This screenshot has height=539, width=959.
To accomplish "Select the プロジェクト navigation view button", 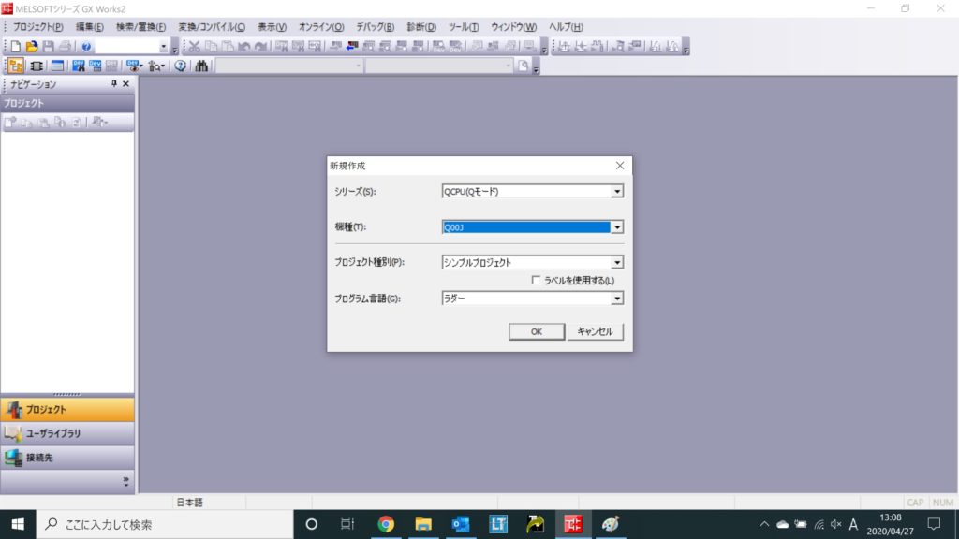I will 67,410.
